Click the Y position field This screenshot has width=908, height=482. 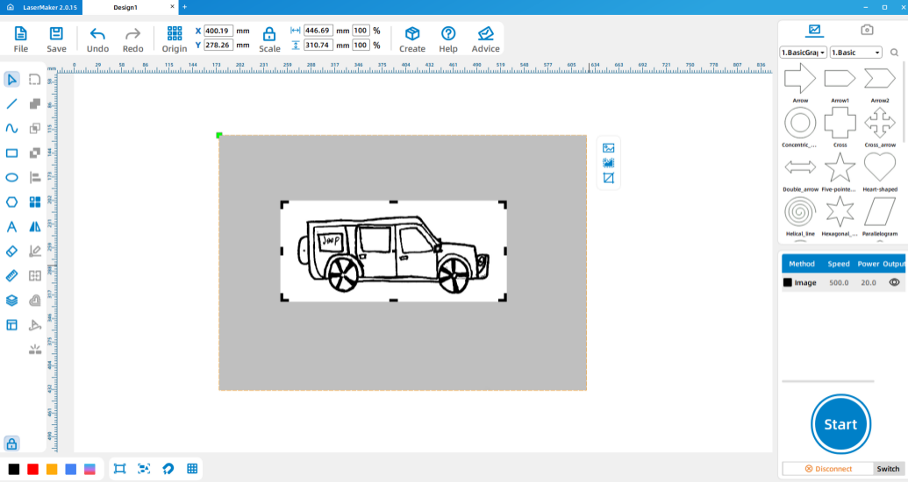218,46
